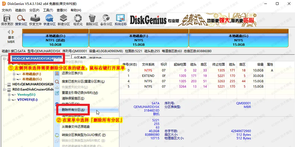Expand the 本地磁盘(F:) tree node
Screen dimensions: 295x147
tap(14, 74)
